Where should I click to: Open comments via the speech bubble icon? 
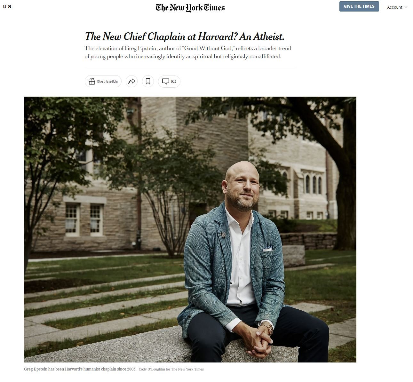[165, 82]
